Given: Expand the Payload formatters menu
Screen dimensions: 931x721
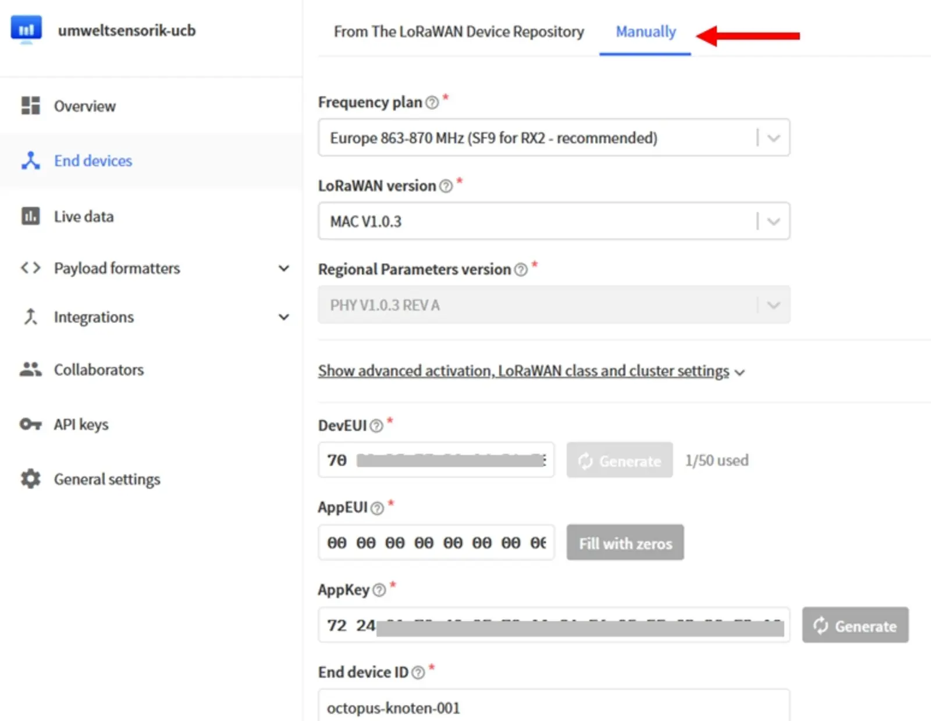Looking at the screenshot, I should coord(283,268).
